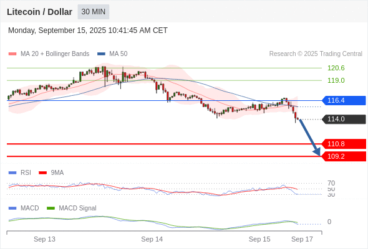Click the Sep 13 date axis label
Image resolution: width=368 pixels, height=249 pixels.
pos(44,239)
